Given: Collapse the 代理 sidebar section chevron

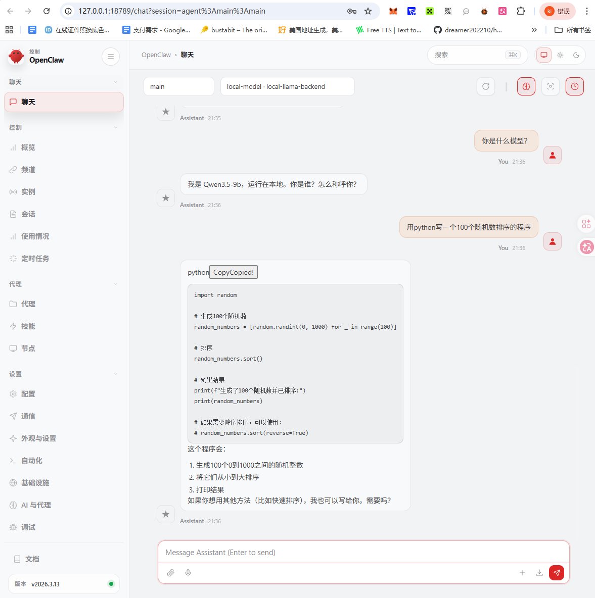Looking at the screenshot, I should point(116,284).
